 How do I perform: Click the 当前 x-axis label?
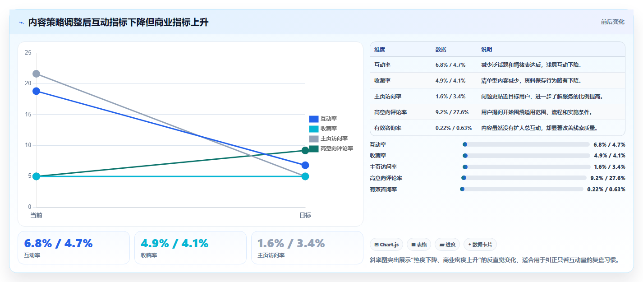pos(37,215)
